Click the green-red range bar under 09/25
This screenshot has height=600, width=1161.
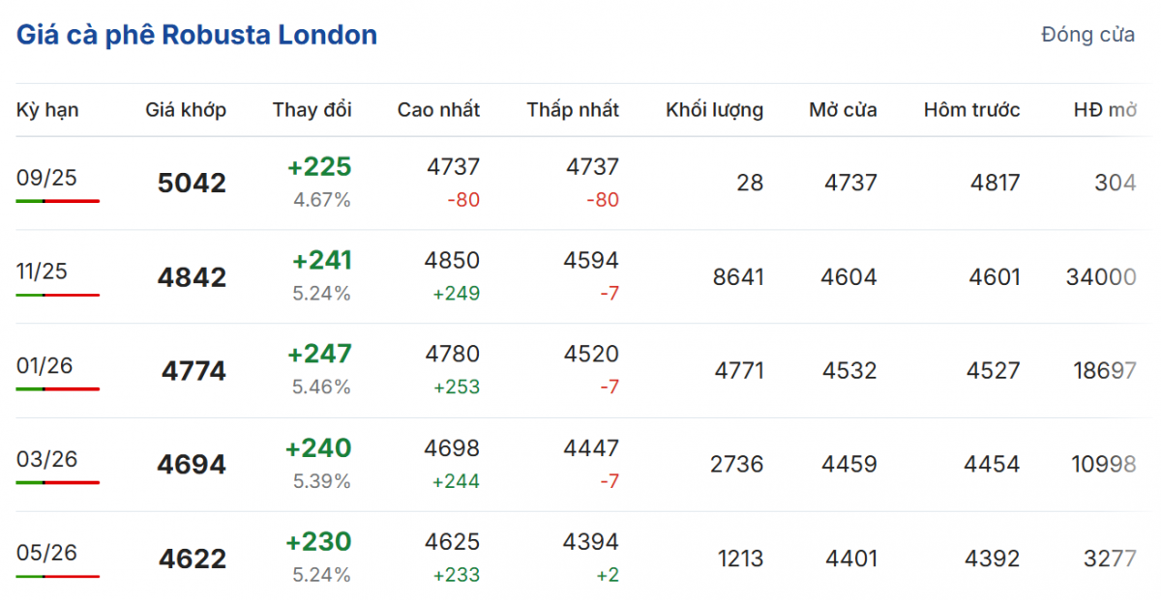tap(58, 201)
